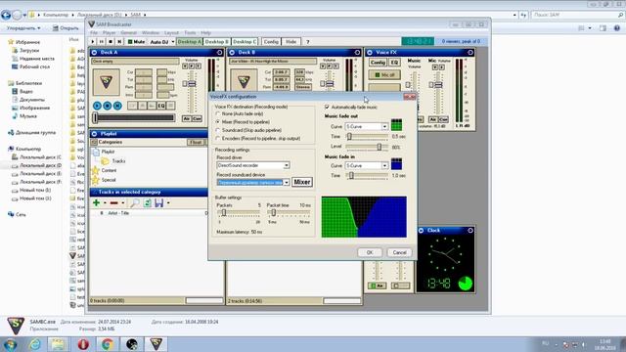The image size is (626, 352).
Task: Open dropdown arrow next to Save playlist icon
Action: (x=168, y=203)
